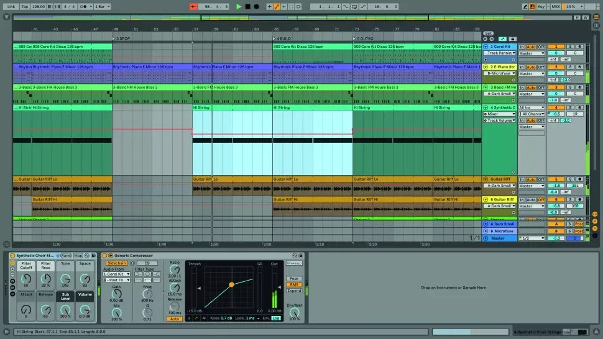
Task: Fold track 2 E-Piano Str
Action: (x=486, y=67)
